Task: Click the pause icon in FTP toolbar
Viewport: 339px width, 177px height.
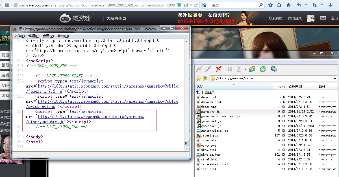Action: [230, 69]
